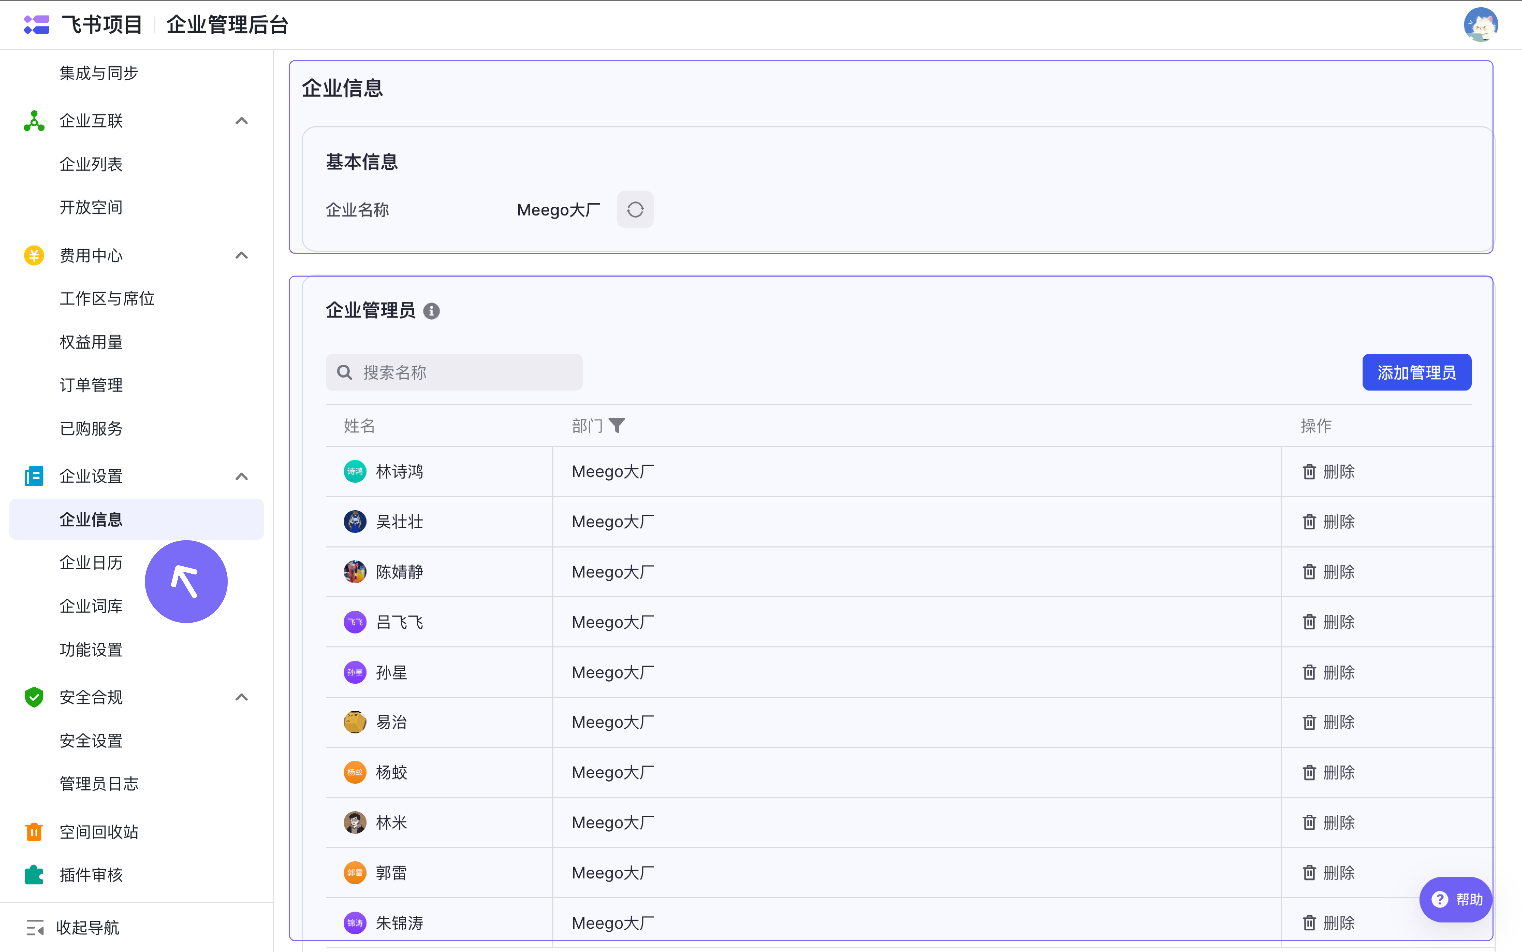Open the 部门 column filter icon

pos(617,426)
